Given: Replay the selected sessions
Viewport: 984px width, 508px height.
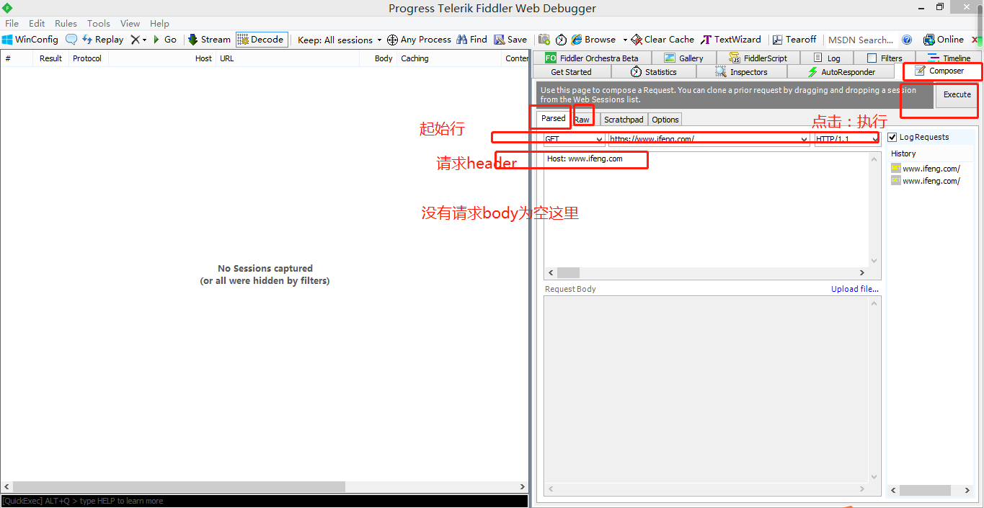Looking at the screenshot, I should pyautogui.click(x=102, y=40).
